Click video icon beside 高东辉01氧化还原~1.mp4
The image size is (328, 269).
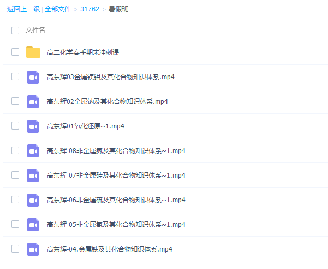point(33,126)
